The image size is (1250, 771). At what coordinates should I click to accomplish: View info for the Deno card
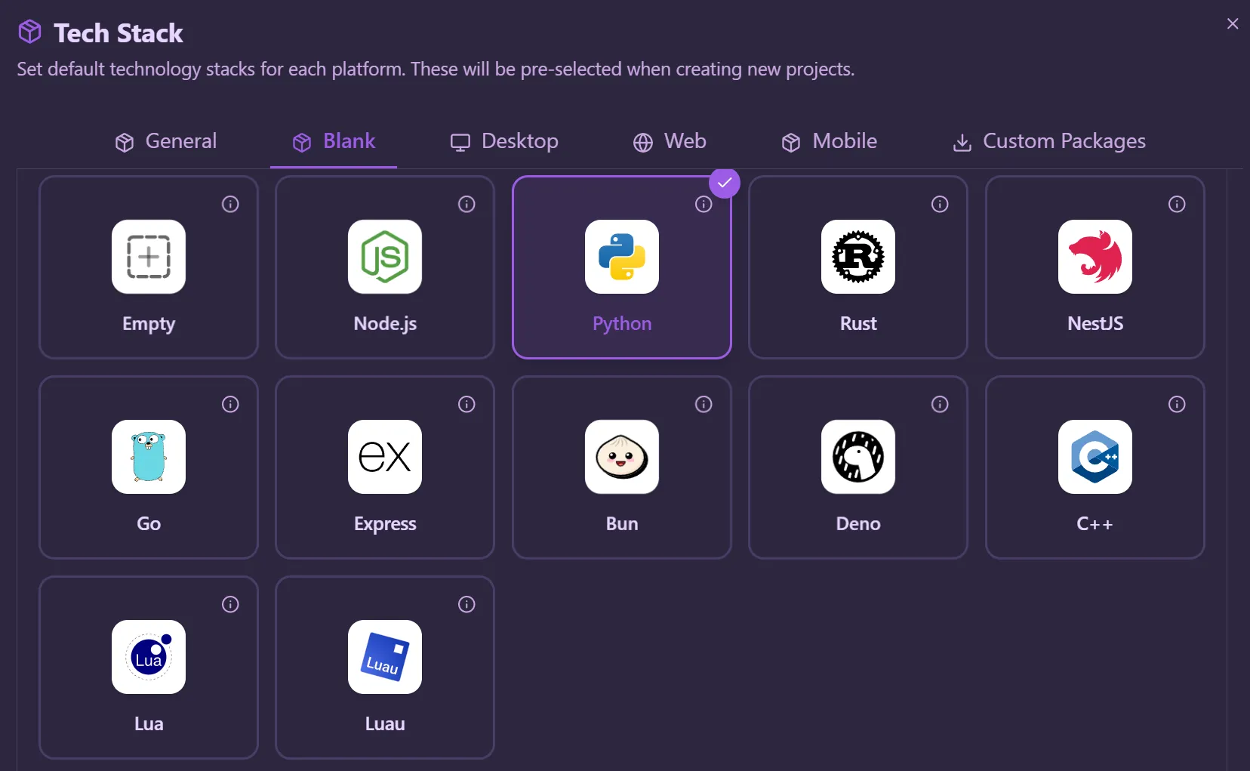coord(940,404)
